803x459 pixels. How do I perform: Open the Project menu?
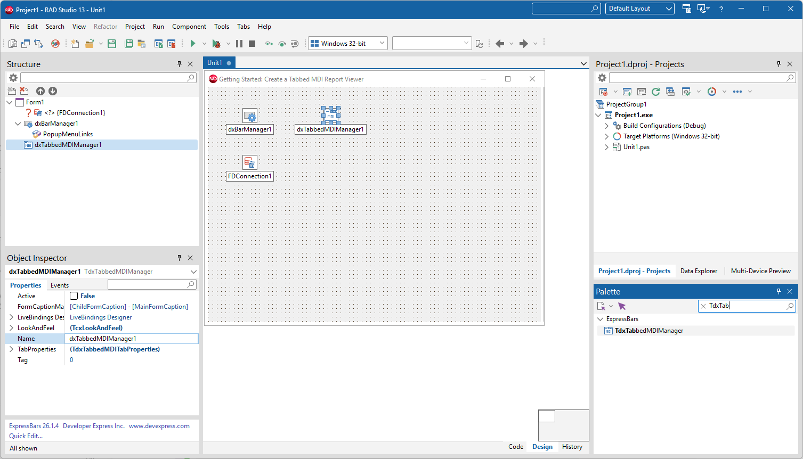coord(135,27)
